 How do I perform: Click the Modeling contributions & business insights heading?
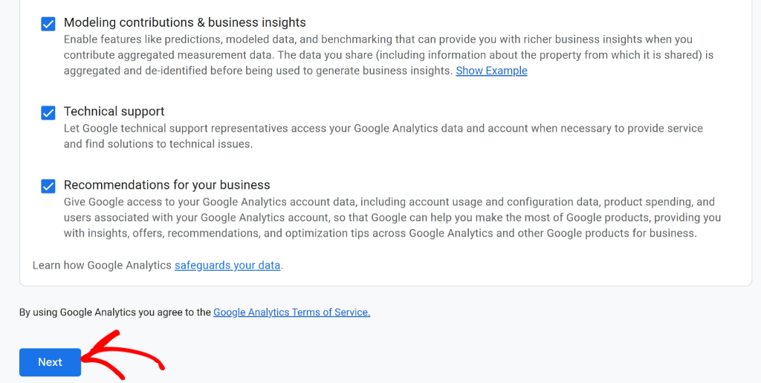[185, 22]
